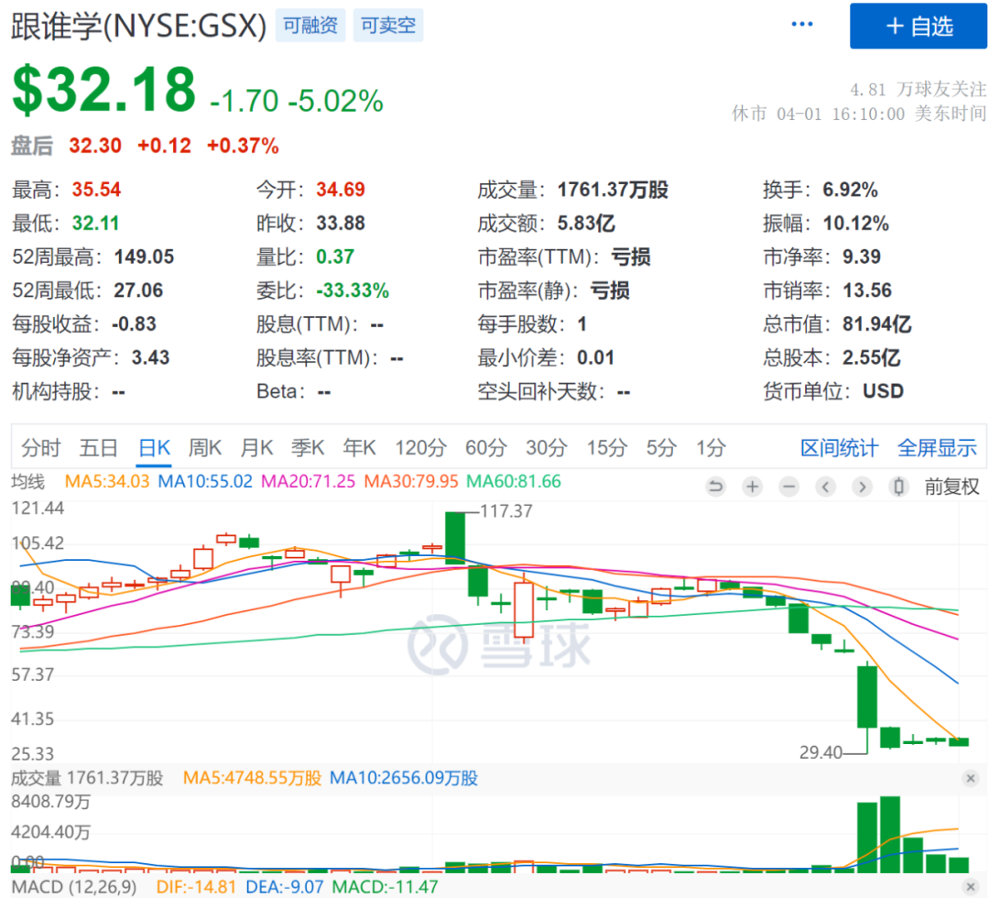Click the 总股本 value 2.55亿
This screenshot has width=989, height=898.
pyautogui.click(x=871, y=357)
